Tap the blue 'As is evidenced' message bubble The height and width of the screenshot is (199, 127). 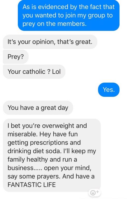point(69,15)
